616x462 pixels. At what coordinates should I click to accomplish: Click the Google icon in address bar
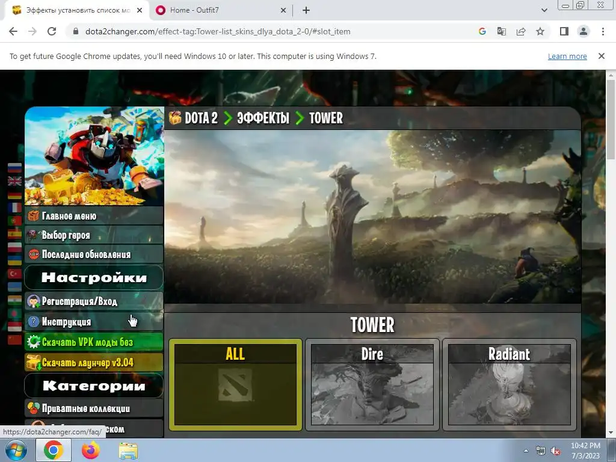(x=482, y=31)
